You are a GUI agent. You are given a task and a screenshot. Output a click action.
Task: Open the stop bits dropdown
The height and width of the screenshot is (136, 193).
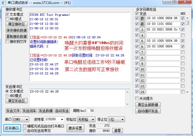(x=116, y=119)
